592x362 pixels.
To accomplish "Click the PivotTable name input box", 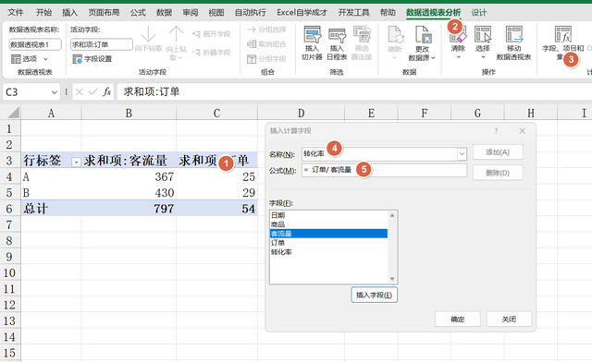I will point(35,44).
